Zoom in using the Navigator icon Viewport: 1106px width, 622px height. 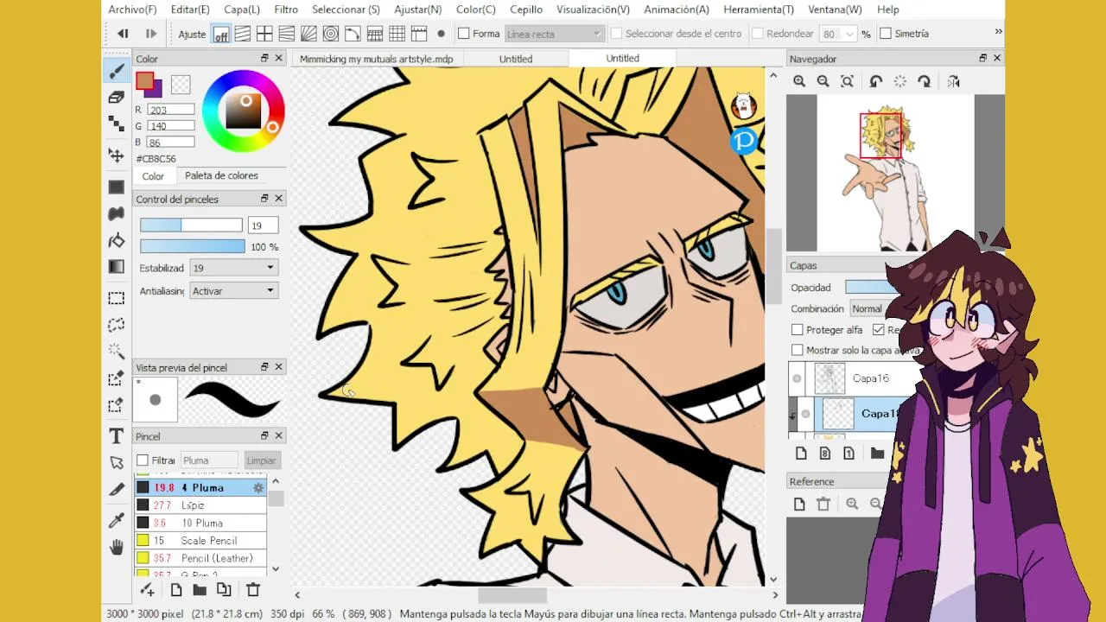799,81
